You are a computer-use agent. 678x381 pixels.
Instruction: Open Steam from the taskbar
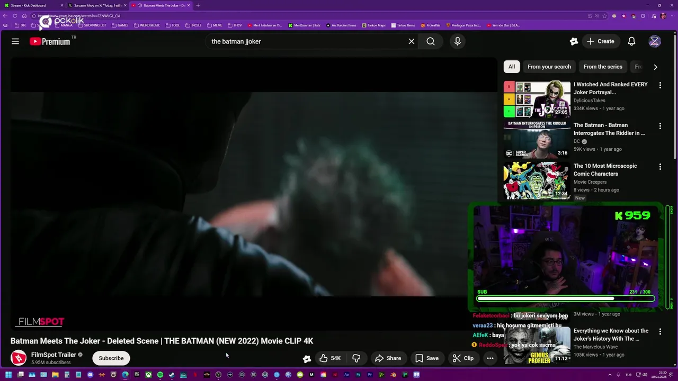click(x=172, y=375)
